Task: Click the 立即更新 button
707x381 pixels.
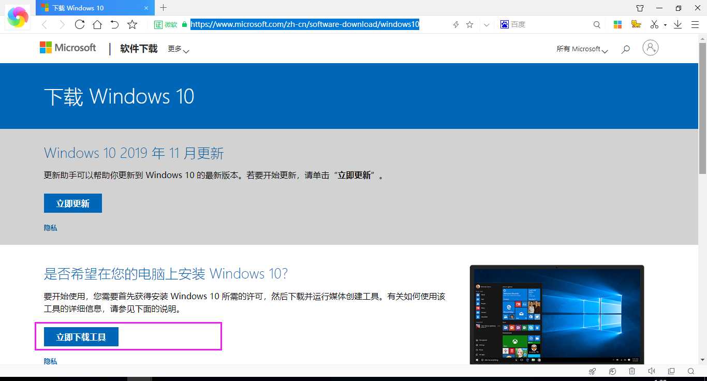Action: (x=73, y=203)
